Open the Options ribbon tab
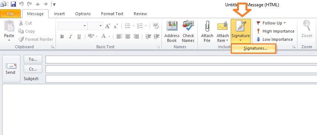This screenshot has width=317, height=135. point(83,14)
